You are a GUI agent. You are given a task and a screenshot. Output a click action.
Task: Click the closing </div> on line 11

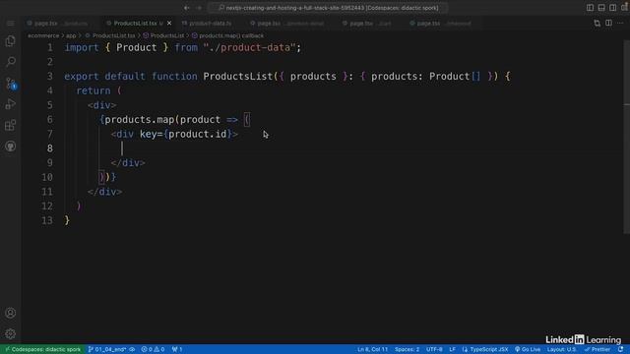pyautogui.click(x=105, y=192)
